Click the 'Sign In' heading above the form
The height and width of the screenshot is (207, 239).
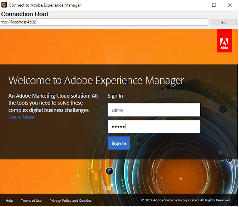coord(115,96)
